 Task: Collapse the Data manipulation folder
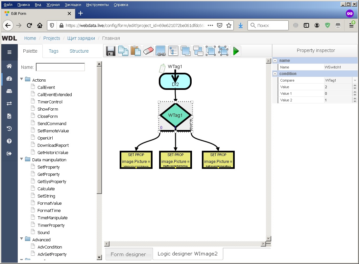[x=22, y=159]
